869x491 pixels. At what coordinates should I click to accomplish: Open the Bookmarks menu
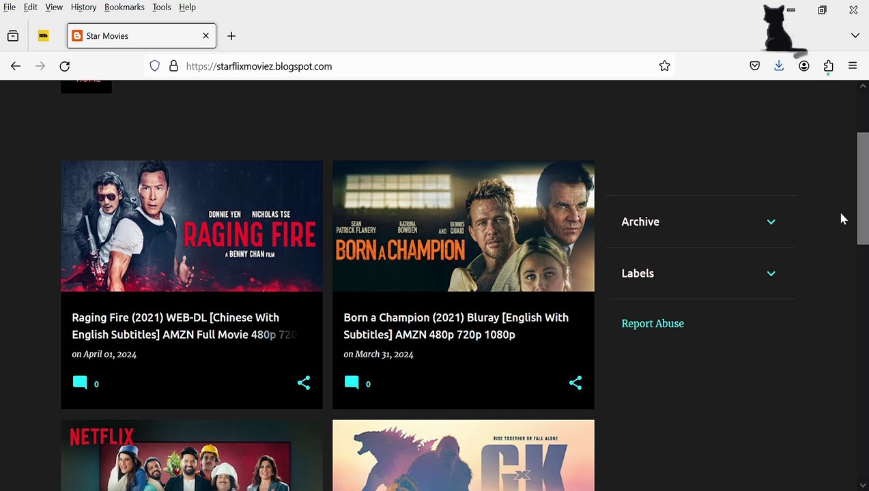[124, 7]
